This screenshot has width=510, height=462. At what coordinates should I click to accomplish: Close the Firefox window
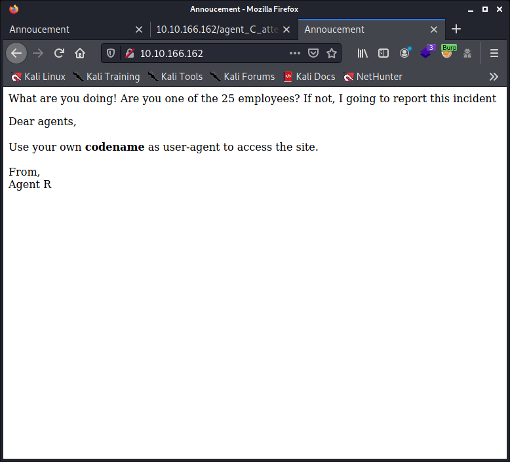point(500,9)
